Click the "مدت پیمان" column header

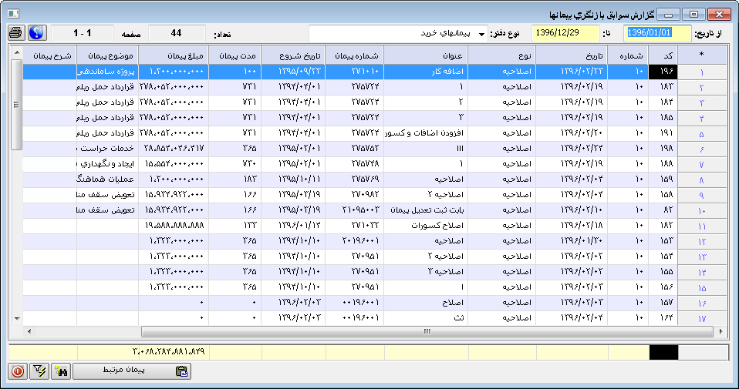[x=235, y=55]
